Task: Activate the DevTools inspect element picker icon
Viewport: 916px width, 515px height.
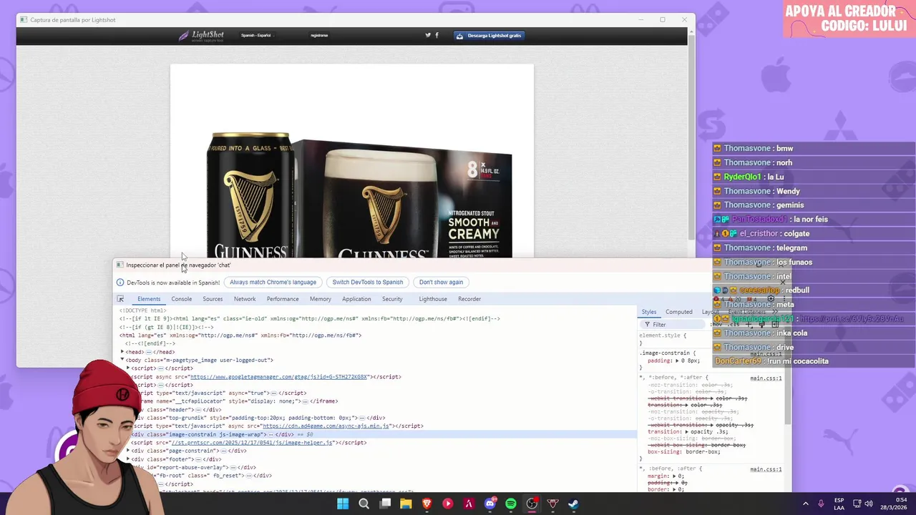Action: pyautogui.click(x=120, y=299)
